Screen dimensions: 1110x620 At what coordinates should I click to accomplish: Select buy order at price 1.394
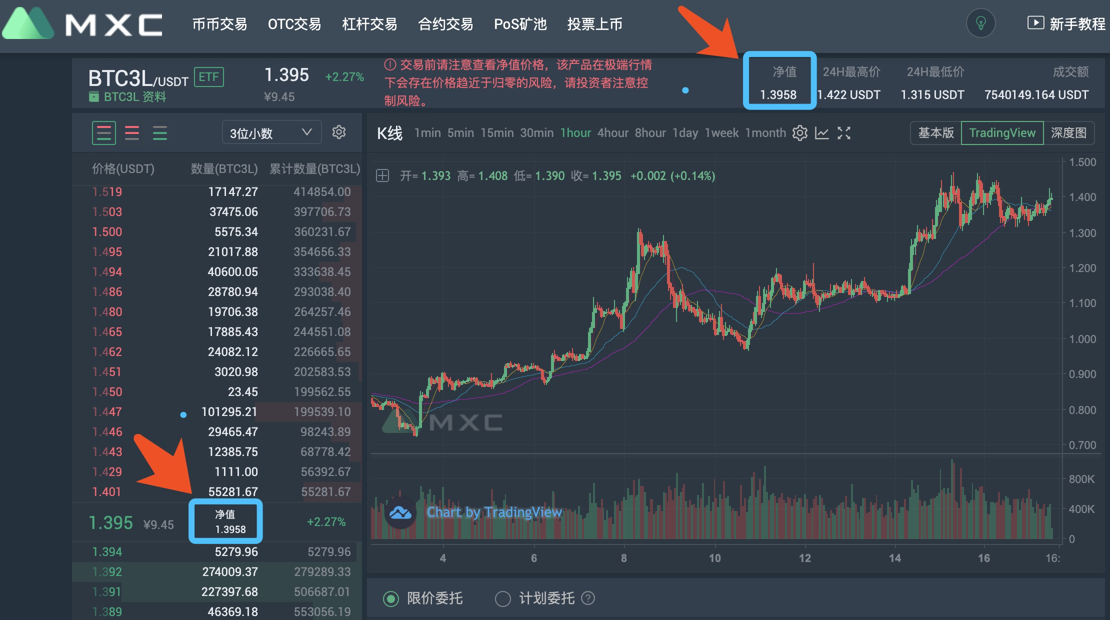tap(217, 552)
